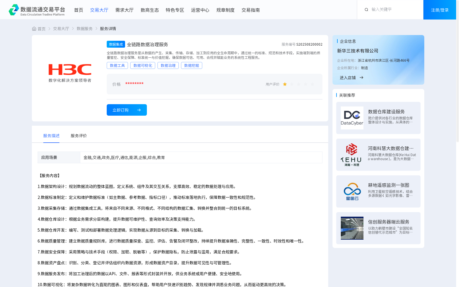Click the fourth rating star
The image size is (459, 287).
pyautogui.click(x=306, y=84)
